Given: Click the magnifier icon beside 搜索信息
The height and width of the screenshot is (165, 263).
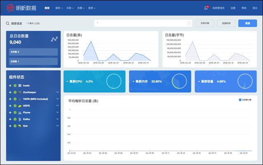Looking at the screenshot, I should (x=7, y=24).
